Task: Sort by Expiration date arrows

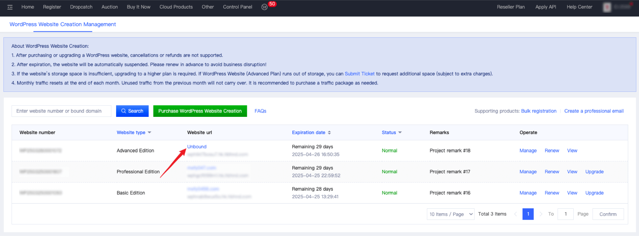Action: click(329, 133)
